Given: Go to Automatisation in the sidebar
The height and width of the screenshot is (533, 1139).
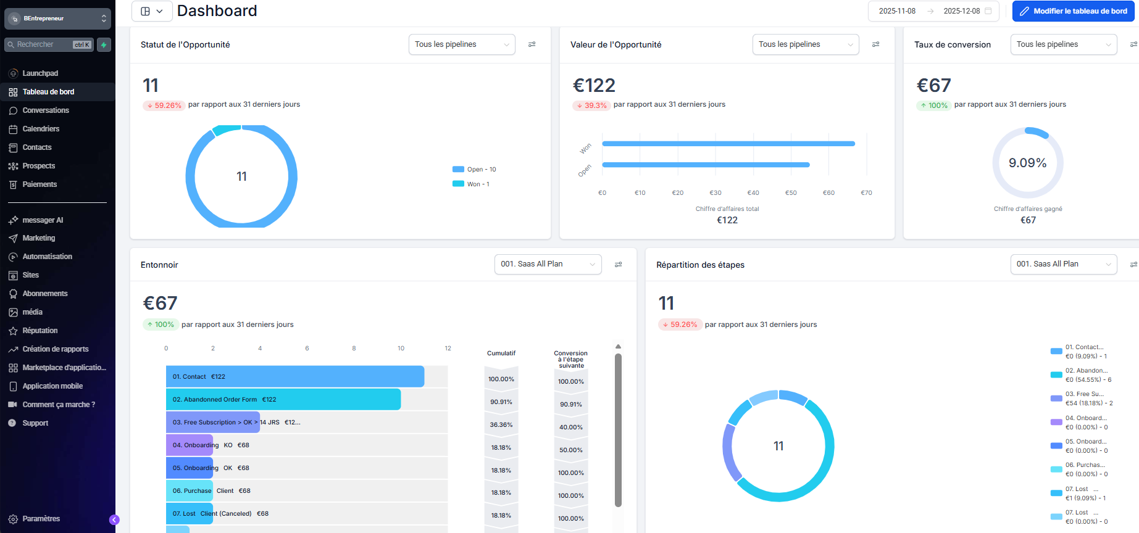Looking at the screenshot, I should tap(47, 257).
